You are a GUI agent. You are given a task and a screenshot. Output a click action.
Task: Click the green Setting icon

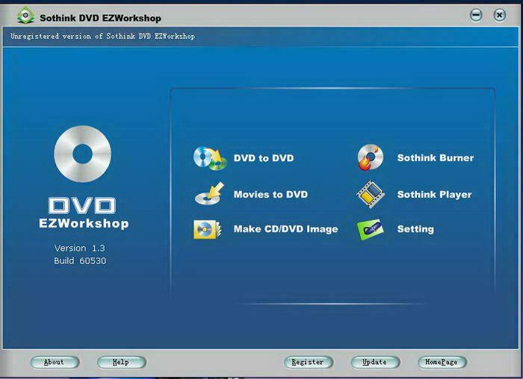(x=371, y=229)
